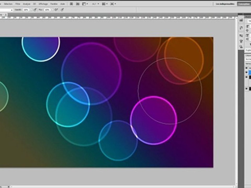Open the Aide menu
Image resolution: width=251 pixels, height=188 pixels.
(62, 4)
